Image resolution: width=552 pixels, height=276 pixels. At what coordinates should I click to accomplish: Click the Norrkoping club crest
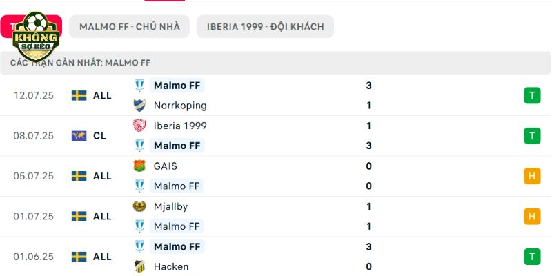[139, 106]
